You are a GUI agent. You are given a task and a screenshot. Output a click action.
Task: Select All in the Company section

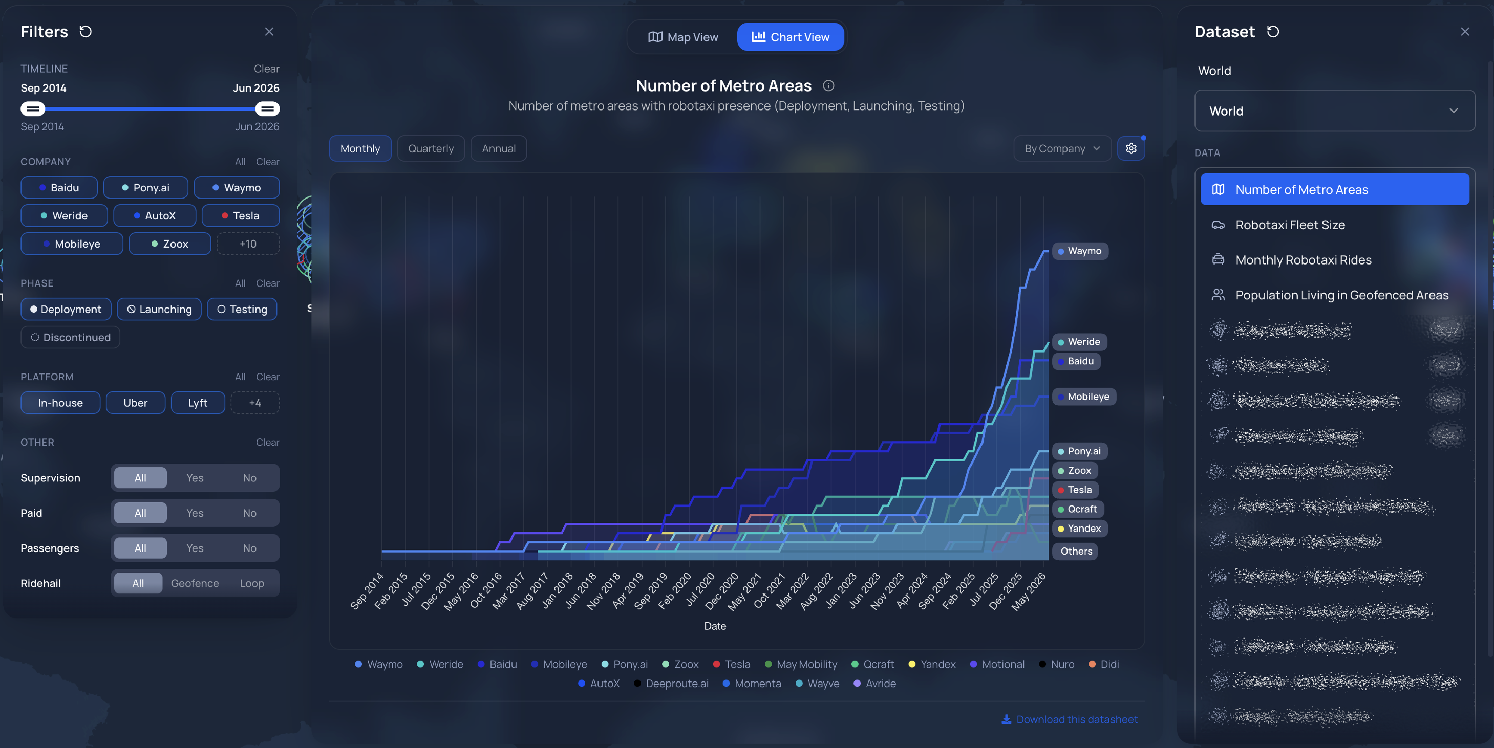click(x=240, y=162)
